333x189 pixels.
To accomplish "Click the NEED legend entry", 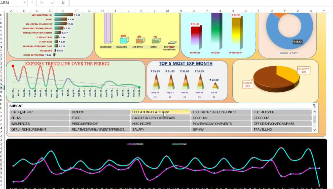I will 284,53.
